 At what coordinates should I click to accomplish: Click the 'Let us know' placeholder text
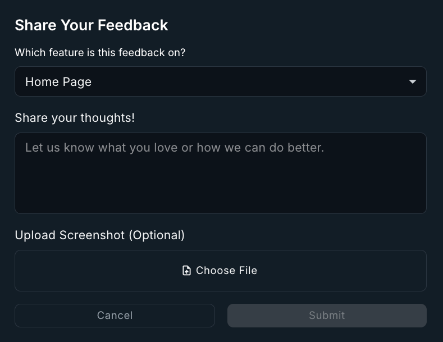tap(175, 148)
